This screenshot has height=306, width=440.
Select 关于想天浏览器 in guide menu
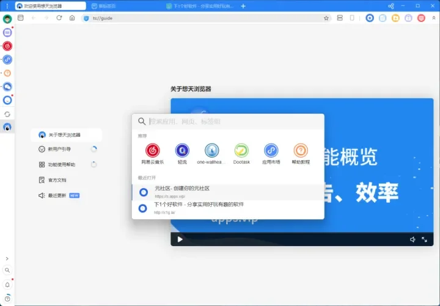pyautogui.click(x=66, y=135)
